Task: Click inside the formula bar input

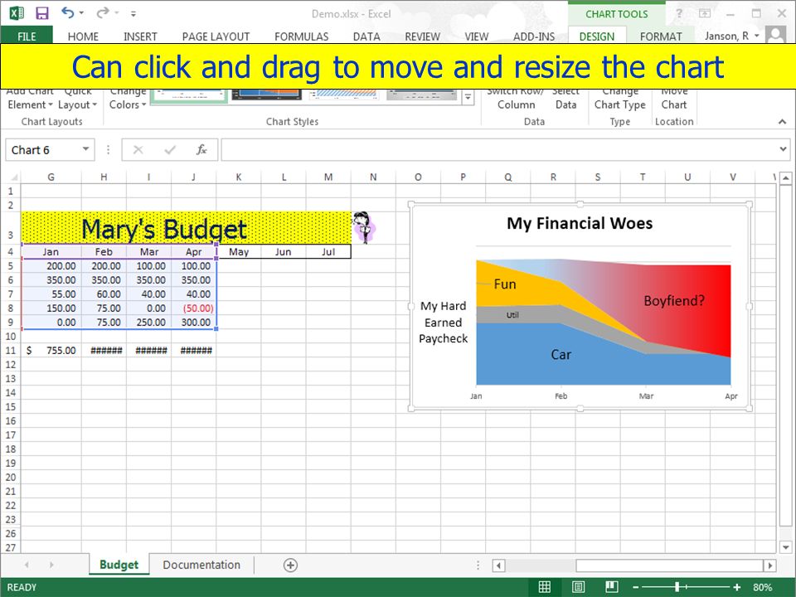Action: (499, 150)
